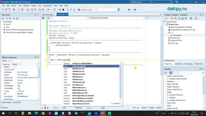
Task: Pin the Structure panel
Action: pos(35,15)
